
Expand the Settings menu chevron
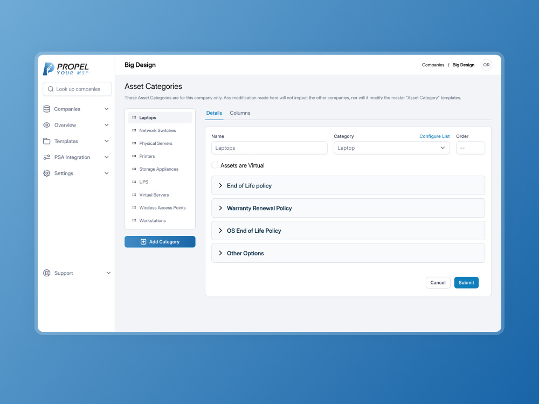pyautogui.click(x=107, y=173)
